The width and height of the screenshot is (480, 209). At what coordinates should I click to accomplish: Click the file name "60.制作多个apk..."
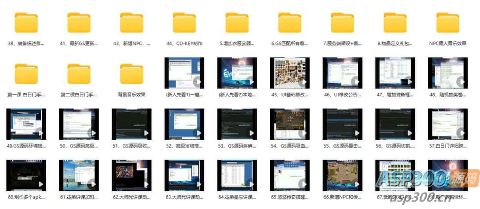click(x=26, y=197)
